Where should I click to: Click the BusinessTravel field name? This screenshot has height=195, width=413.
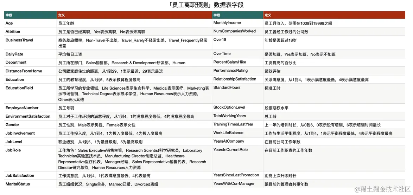click(19, 40)
